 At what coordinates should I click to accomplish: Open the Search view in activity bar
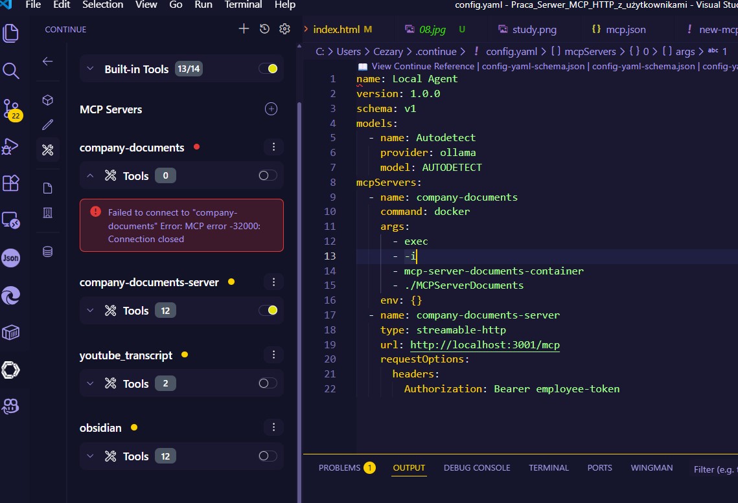[11, 71]
